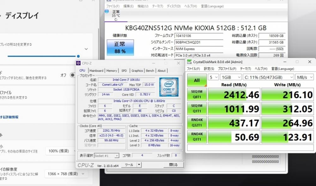Open テーマ(T) menu in CrystalDiskMark
Image resolution: width=316 pixels, height=186 pixels.
(245, 69)
